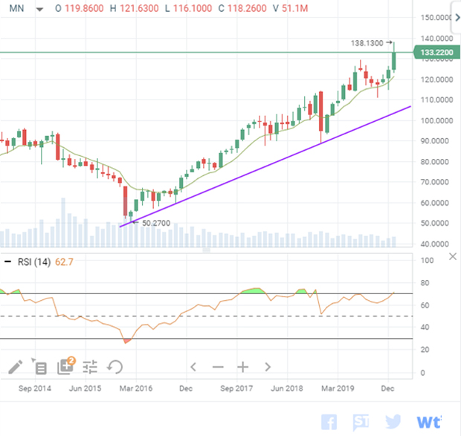Click the Sep 2014 date axis label
Image resolution: width=461 pixels, height=436 pixels.
pos(35,388)
